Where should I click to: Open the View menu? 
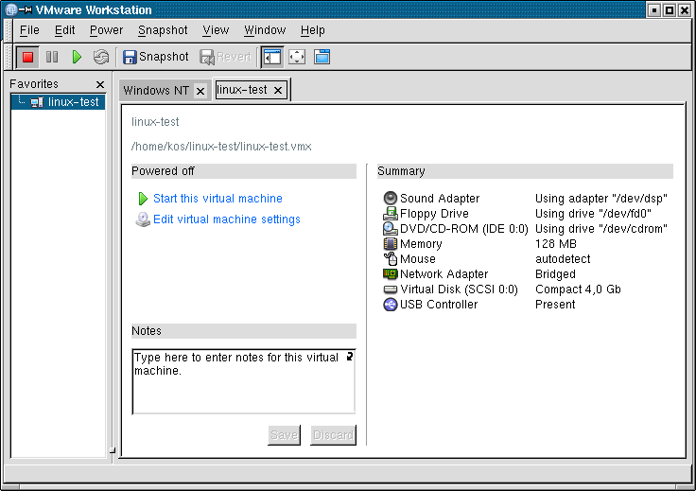coord(216,30)
